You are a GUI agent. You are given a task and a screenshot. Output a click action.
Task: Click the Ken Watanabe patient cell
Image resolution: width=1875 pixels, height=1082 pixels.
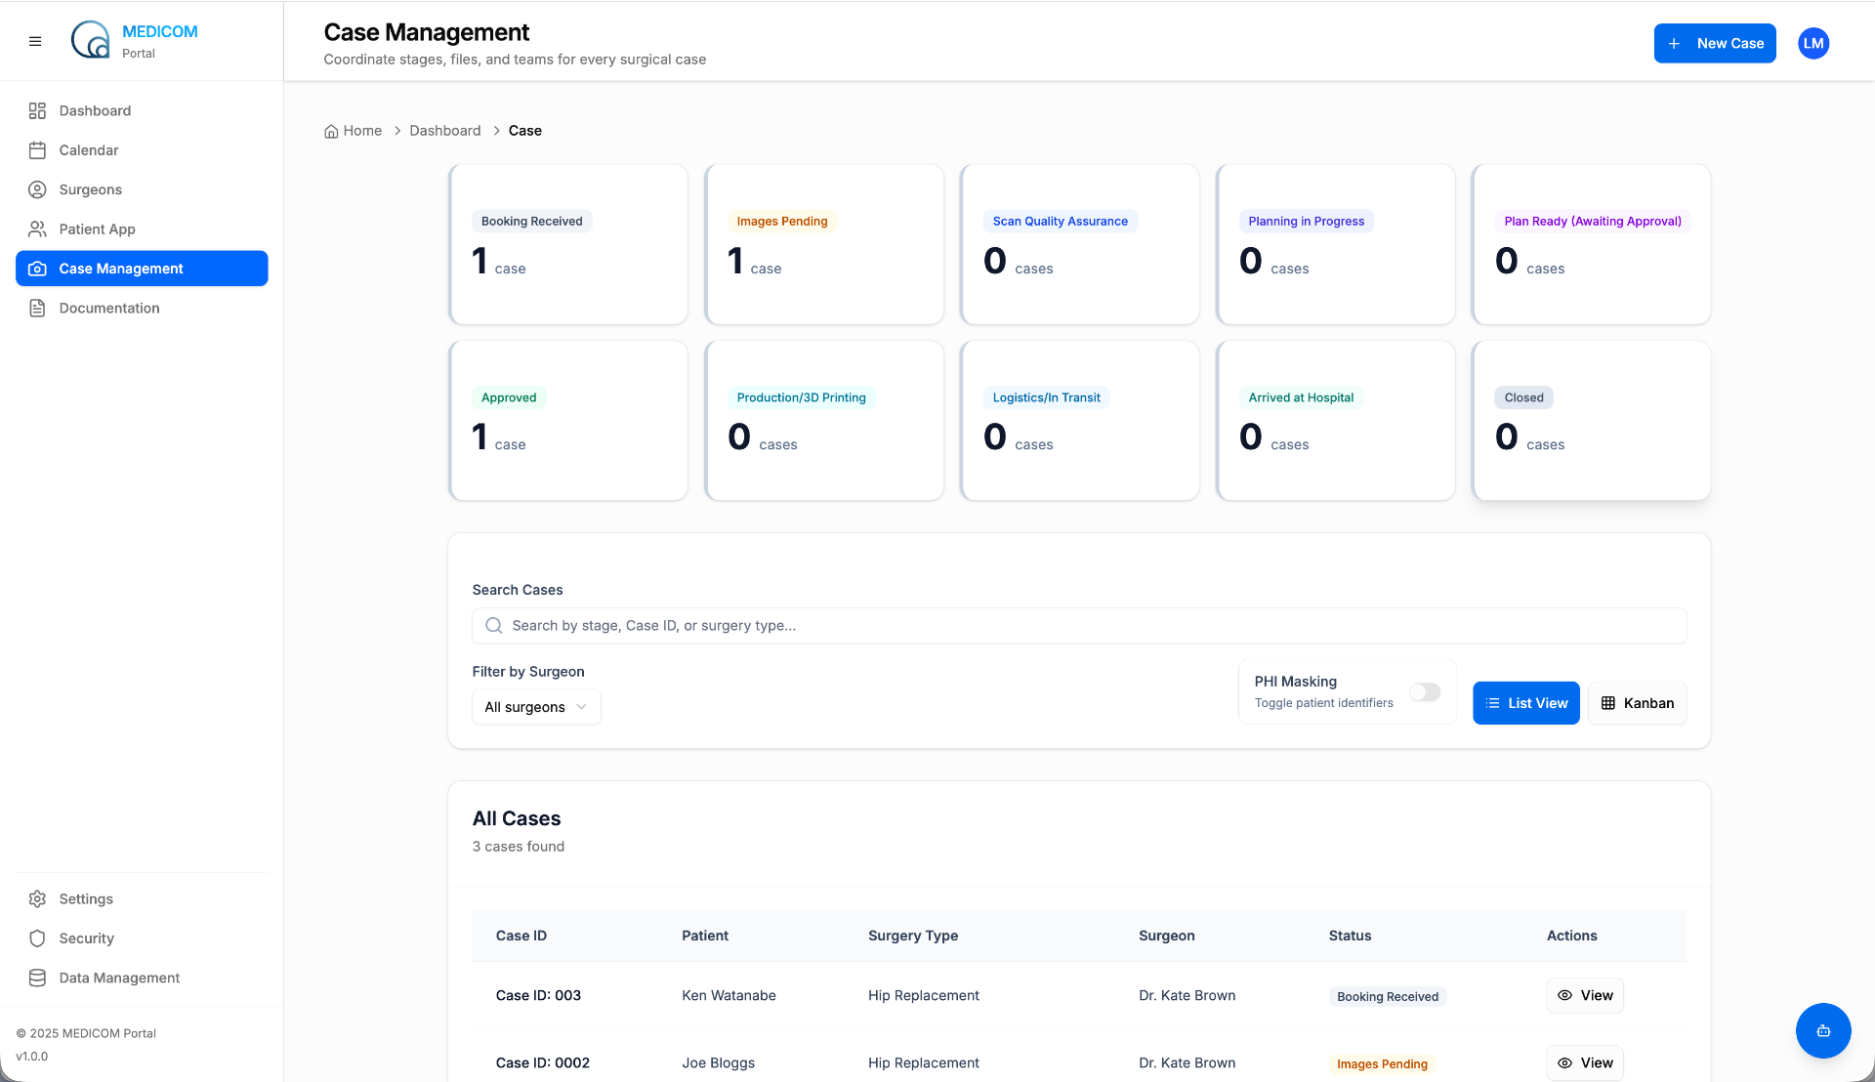(x=729, y=995)
